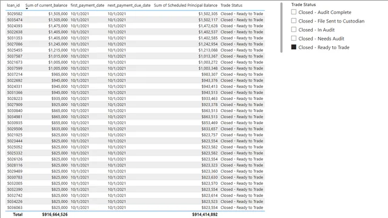The height and width of the screenshot is (218, 388).
Task: Select loan_id 5031353
Action: pyautogui.click(x=15, y=38)
